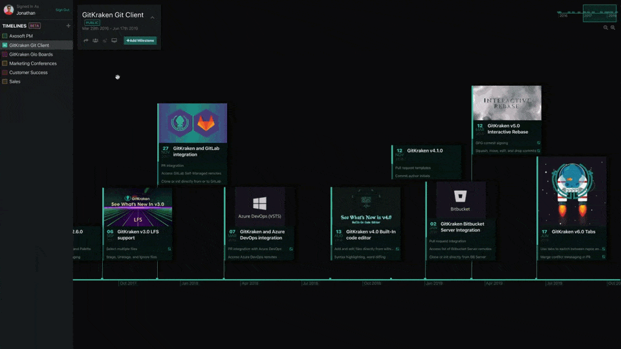Toggle checkbox for PR integration with Azure DevOps
The width and height of the screenshot is (621, 349).
point(291,249)
